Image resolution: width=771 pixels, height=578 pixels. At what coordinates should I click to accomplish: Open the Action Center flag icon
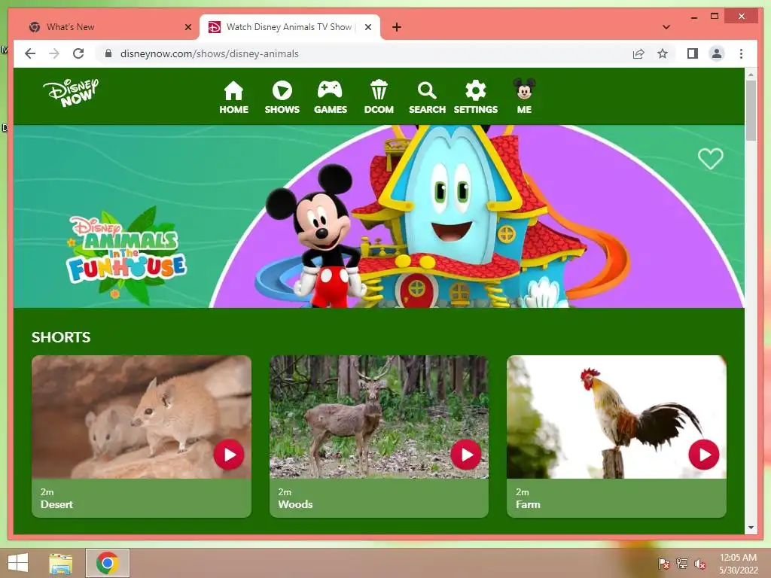pos(663,563)
